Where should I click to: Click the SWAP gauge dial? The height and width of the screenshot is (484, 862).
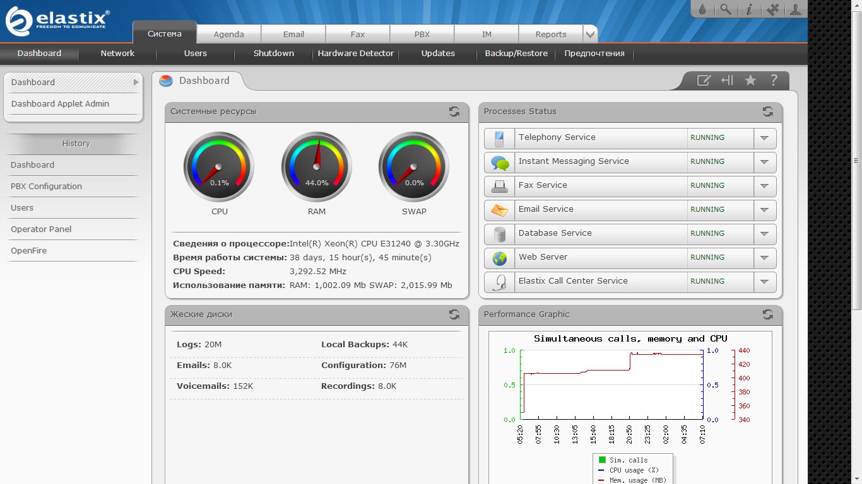[414, 167]
